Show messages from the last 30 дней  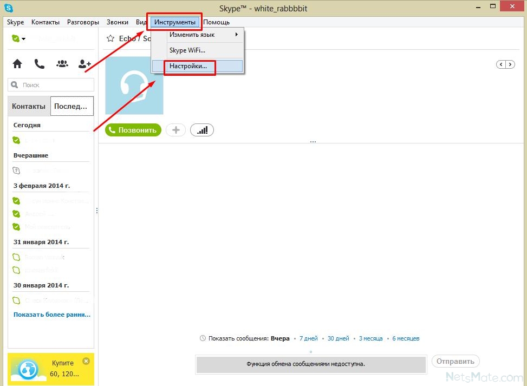[338, 338]
